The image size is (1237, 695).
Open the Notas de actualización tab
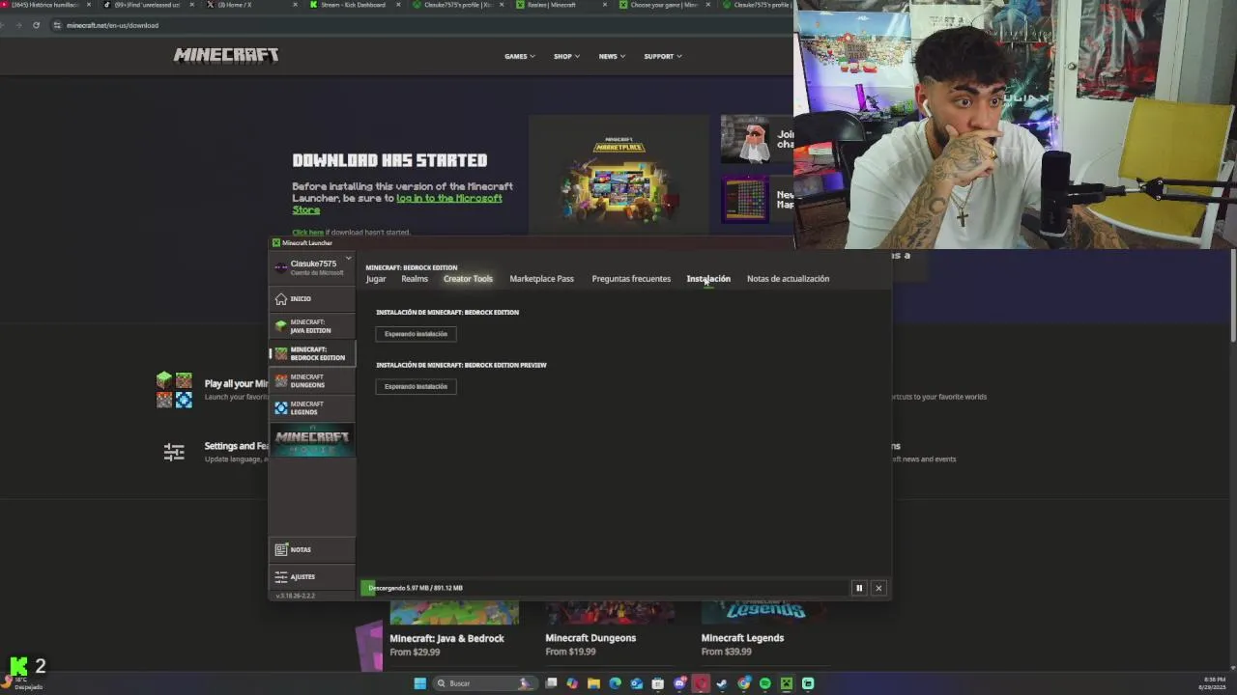pyautogui.click(x=788, y=279)
